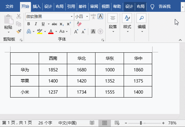Open the 文件 file menu
The width and height of the screenshot is (185, 127).
pyautogui.click(x=10, y=6)
